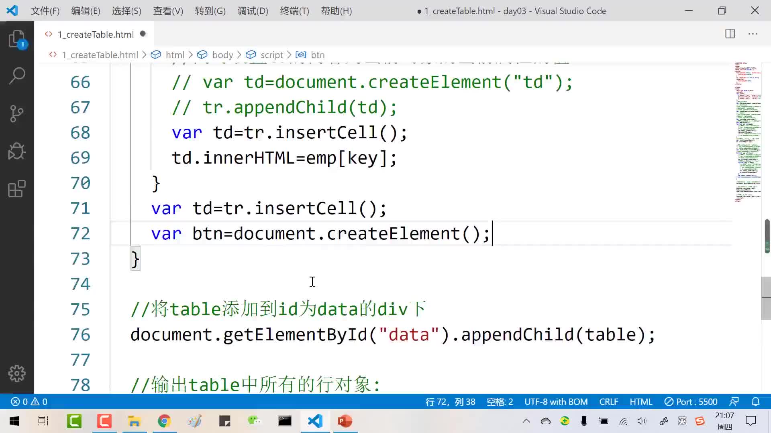This screenshot has width=771, height=433.
Task: Click the body breadcrumb segment
Action: [x=222, y=55]
